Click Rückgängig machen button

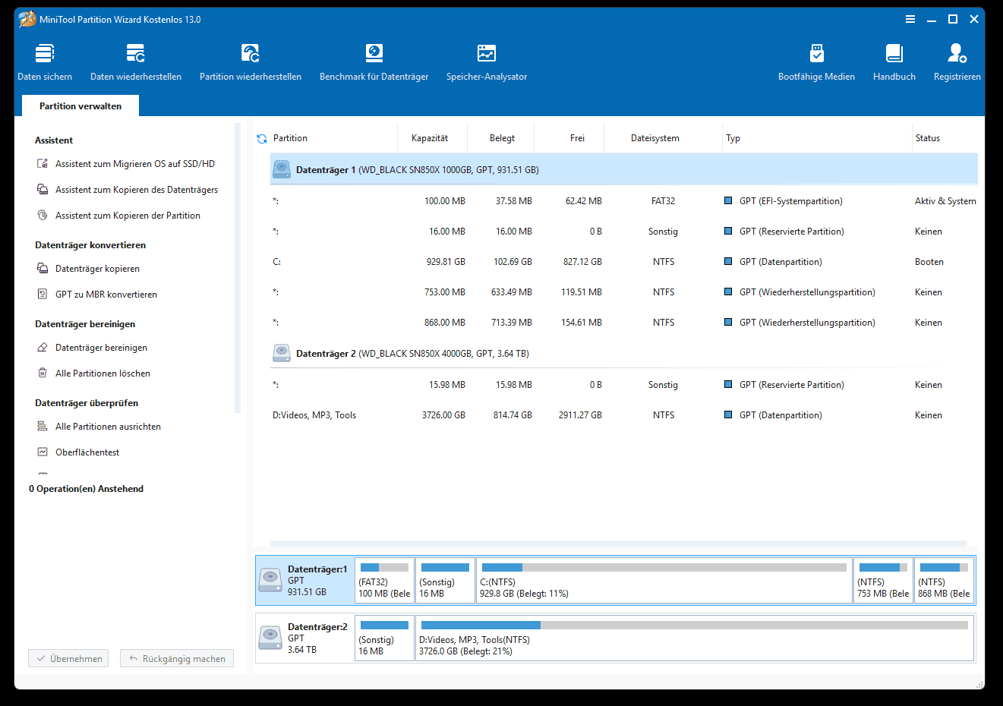(176, 658)
